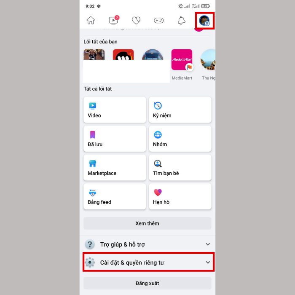Tap the Dating heart icon in top bar

tap(136, 20)
